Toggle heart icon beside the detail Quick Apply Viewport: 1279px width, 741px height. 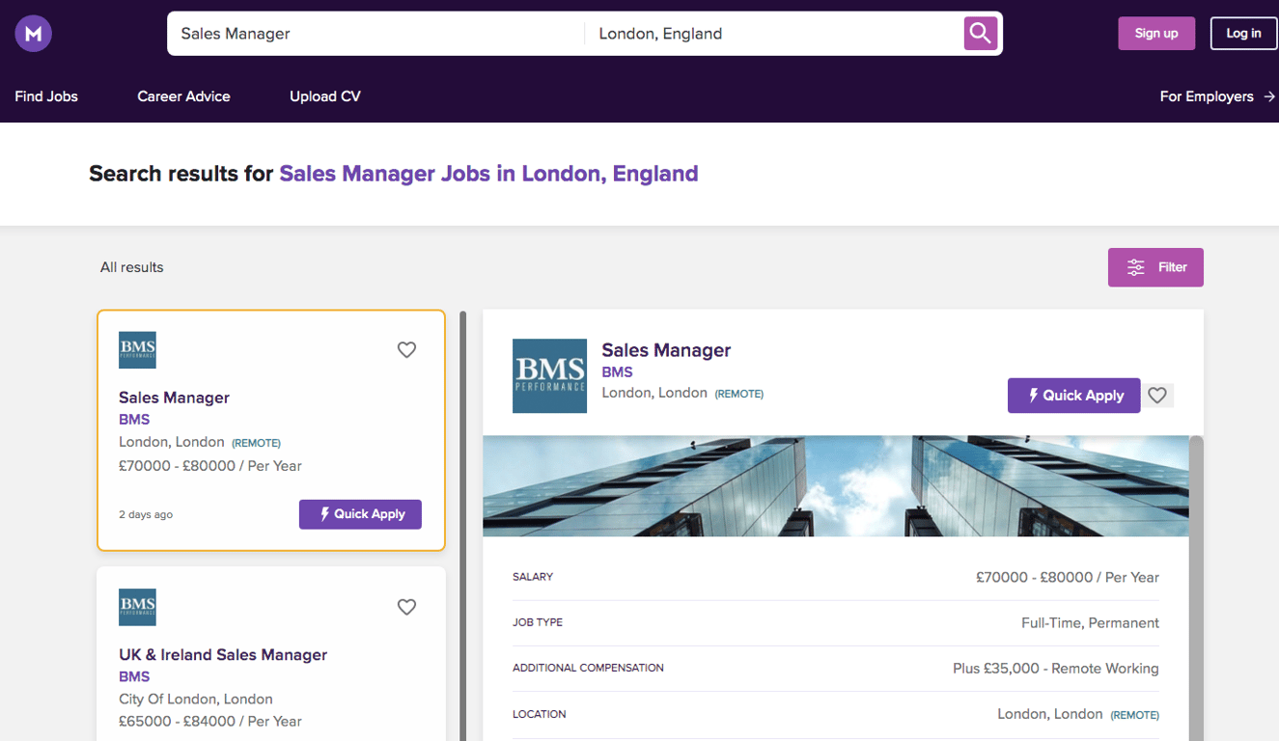tap(1157, 396)
